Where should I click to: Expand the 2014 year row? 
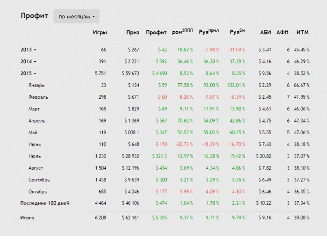[x=28, y=61]
